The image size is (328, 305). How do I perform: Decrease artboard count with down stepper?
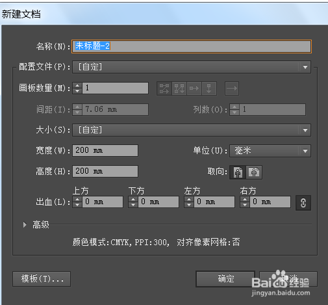tap(77, 91)
